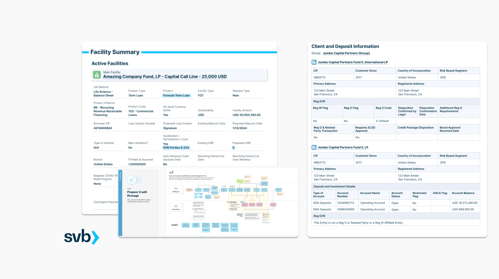Click the UW Method Life Science - Balance Sheet value

(x=104, y=94)
